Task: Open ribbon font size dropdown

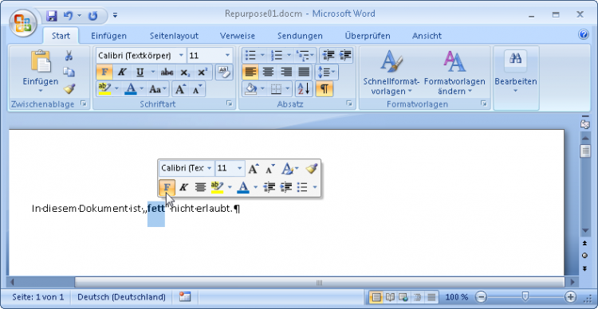Action: (228, 56)
